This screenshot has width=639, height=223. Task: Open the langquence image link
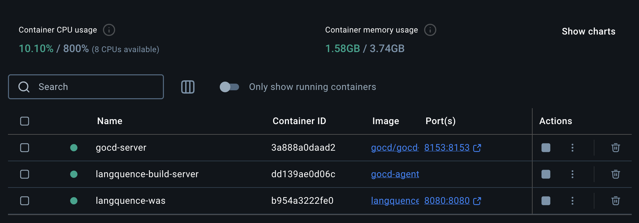pos(395,201)
